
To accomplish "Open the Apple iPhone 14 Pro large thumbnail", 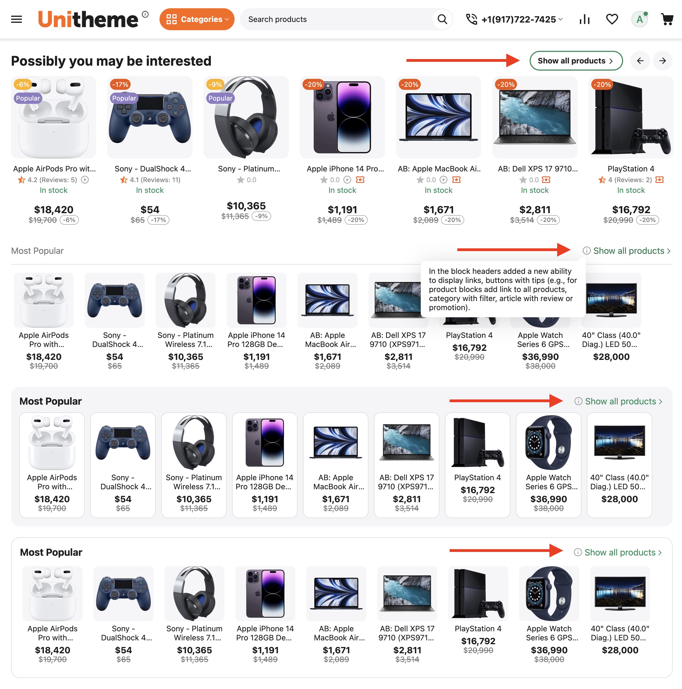I will coord(342,117).
